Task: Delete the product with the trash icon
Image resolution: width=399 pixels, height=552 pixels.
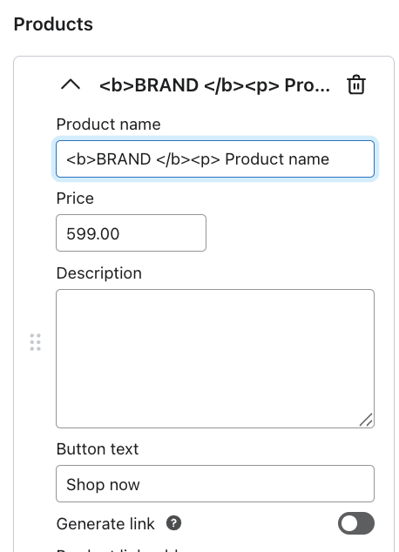Action: click(356, 84)
